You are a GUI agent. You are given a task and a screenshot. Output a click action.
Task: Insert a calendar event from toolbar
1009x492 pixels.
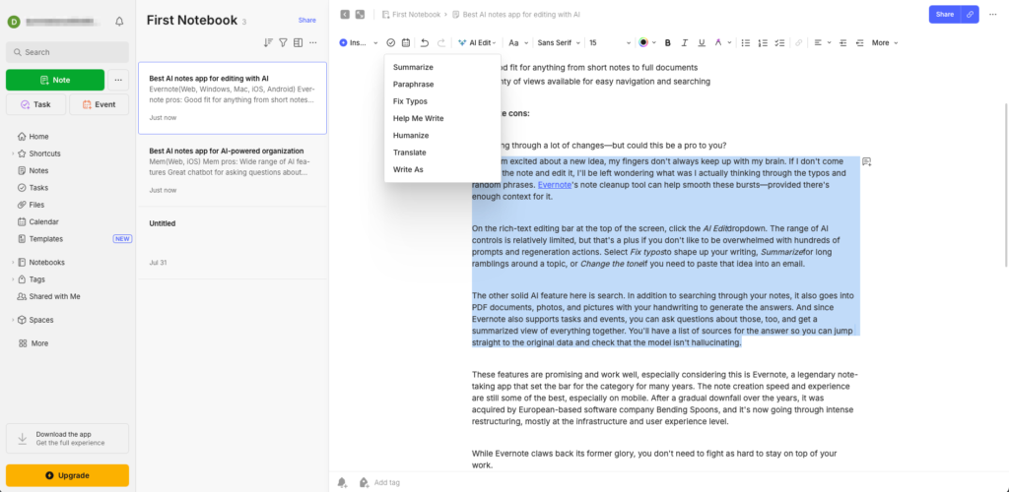coord(405,42)
